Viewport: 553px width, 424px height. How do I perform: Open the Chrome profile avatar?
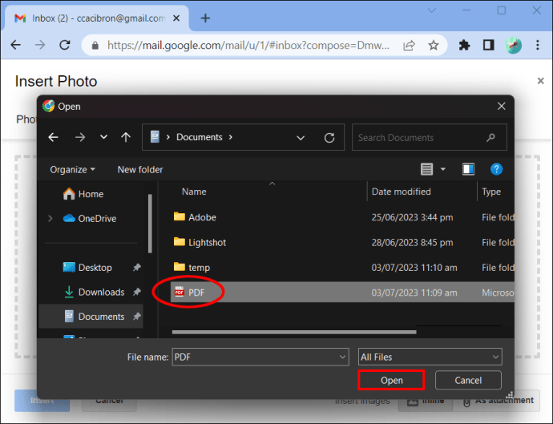(513, 45)
